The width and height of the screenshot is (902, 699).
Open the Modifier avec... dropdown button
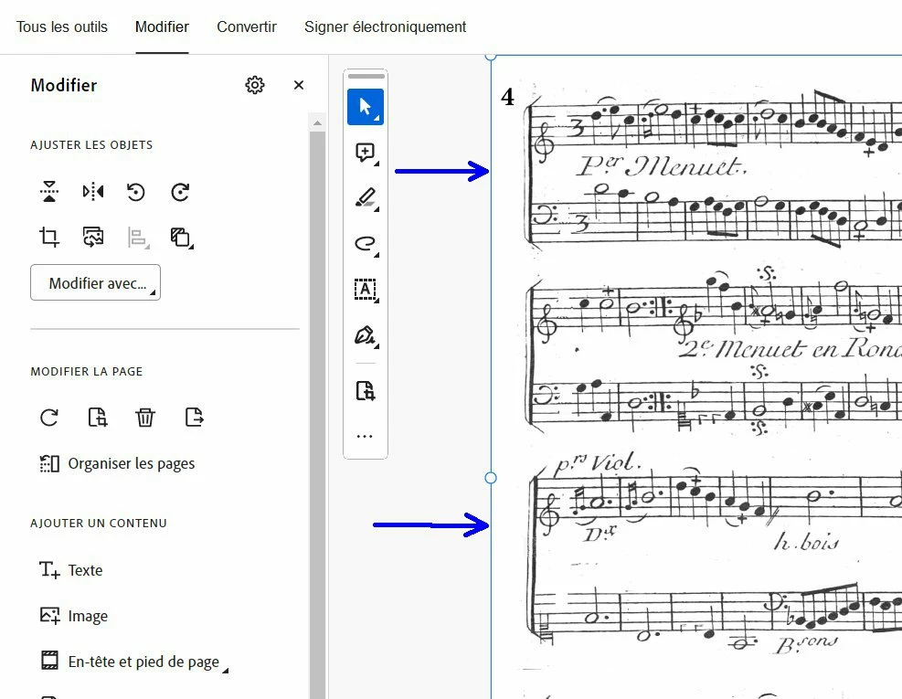pos(95,282)
